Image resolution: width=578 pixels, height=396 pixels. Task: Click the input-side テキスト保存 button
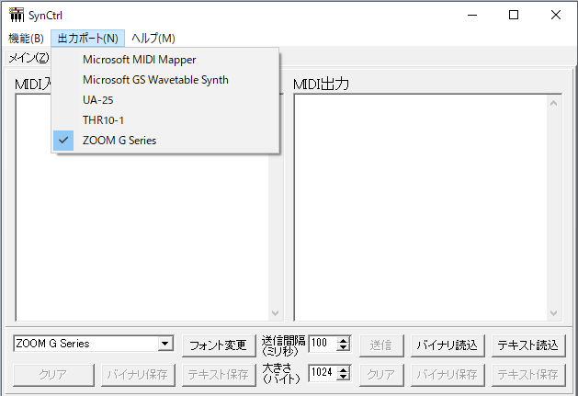[219, 375]
